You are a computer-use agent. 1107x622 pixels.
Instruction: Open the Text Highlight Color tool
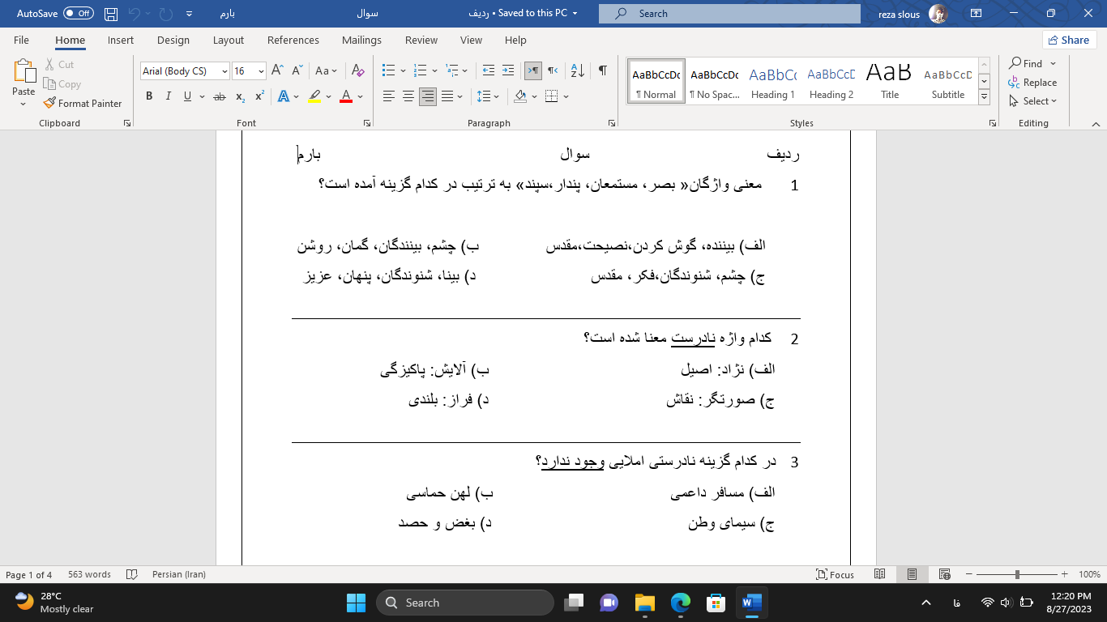314,96
